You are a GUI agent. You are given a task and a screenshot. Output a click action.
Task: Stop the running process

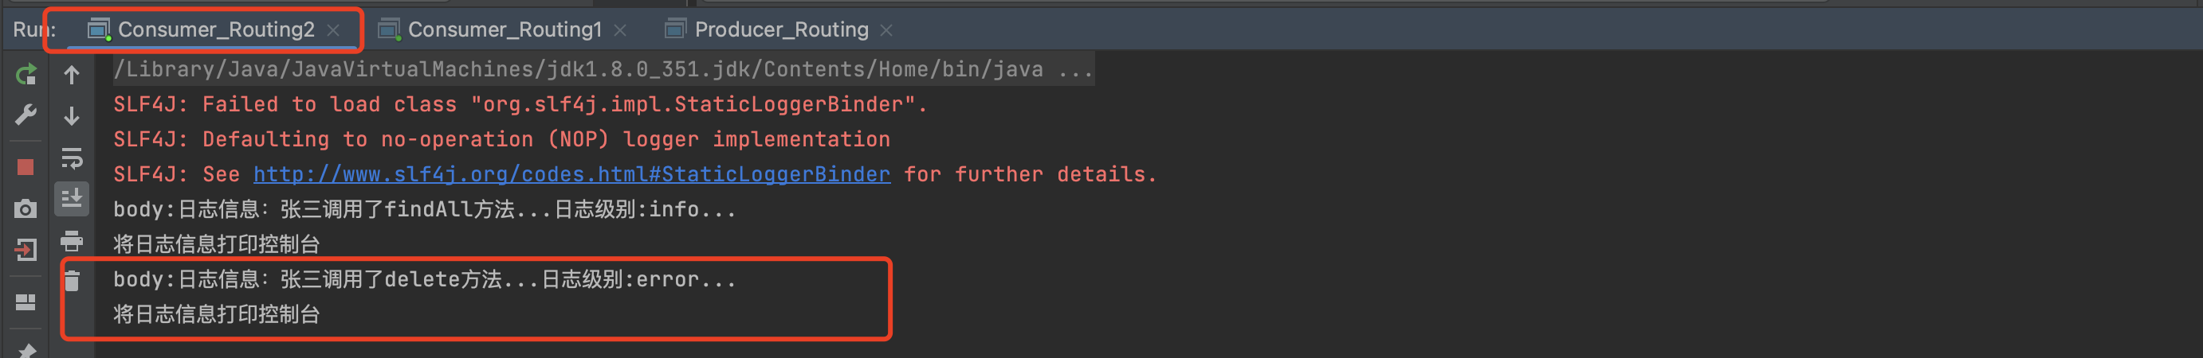click(x=26, y=166)
